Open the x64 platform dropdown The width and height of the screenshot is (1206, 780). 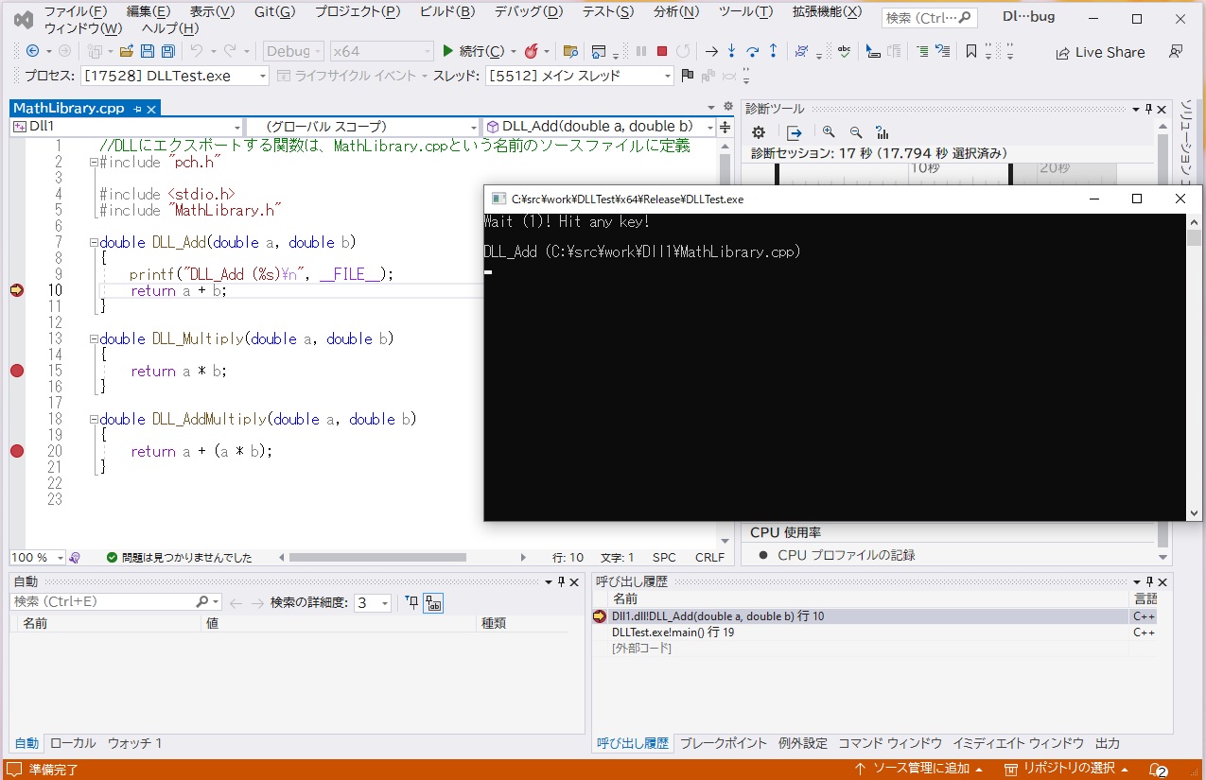point(382,51)
